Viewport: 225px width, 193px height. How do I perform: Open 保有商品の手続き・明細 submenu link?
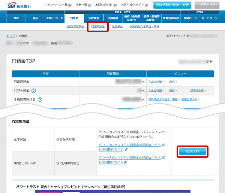[144, 27]
